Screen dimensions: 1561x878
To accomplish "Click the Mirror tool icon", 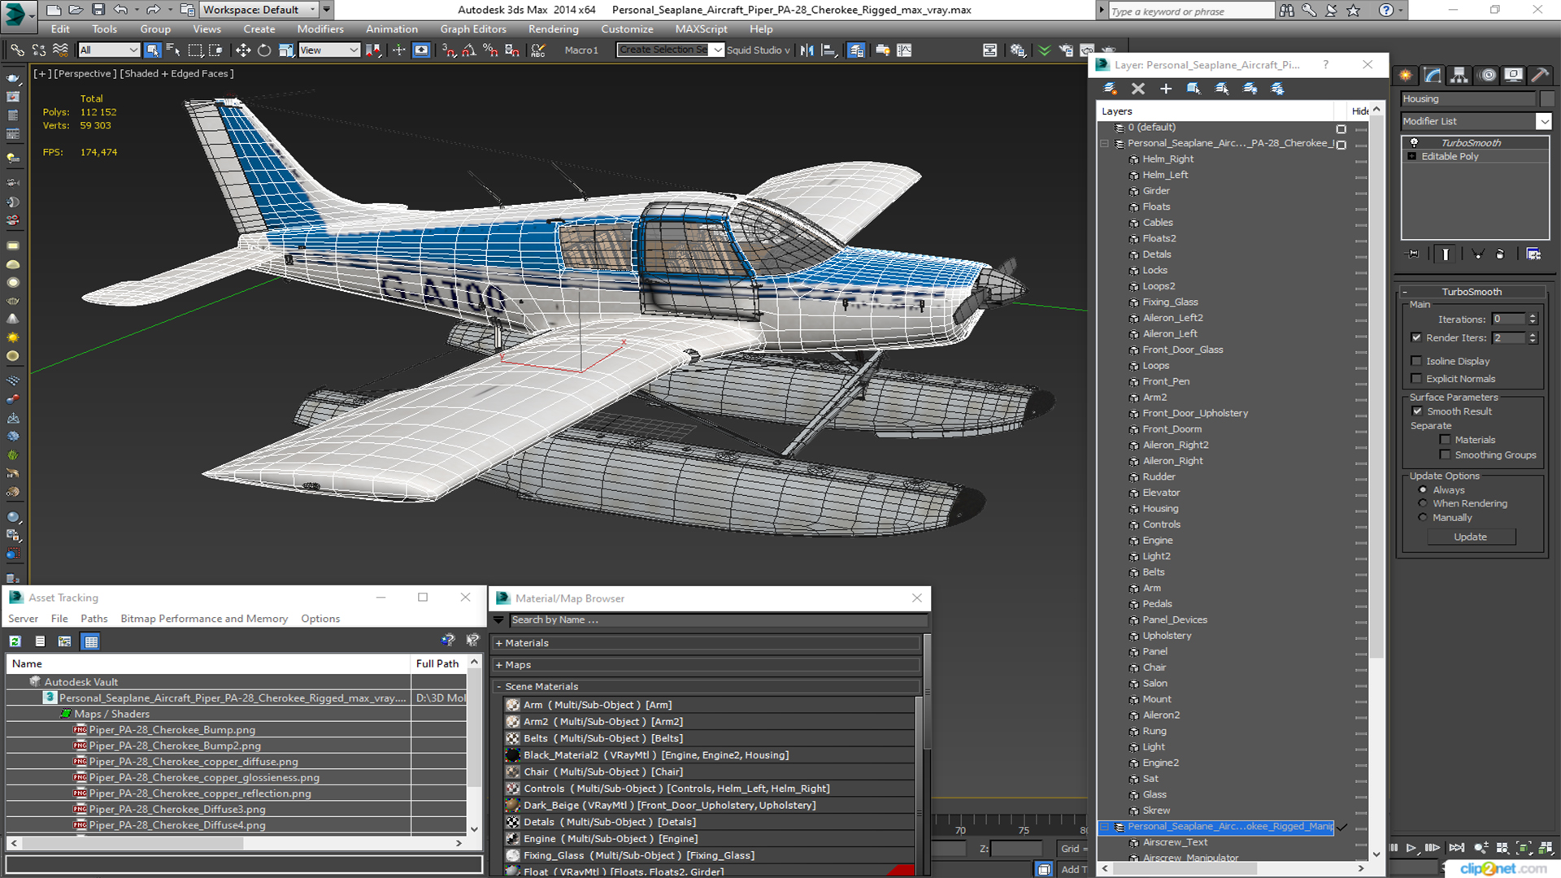I will [807, 50].
